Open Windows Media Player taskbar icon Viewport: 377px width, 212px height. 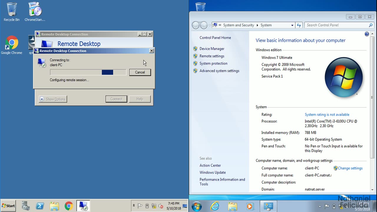(250, 206)
